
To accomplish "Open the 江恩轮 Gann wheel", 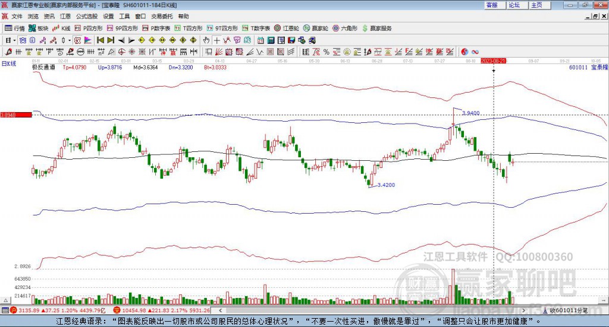I will (287, 28).
